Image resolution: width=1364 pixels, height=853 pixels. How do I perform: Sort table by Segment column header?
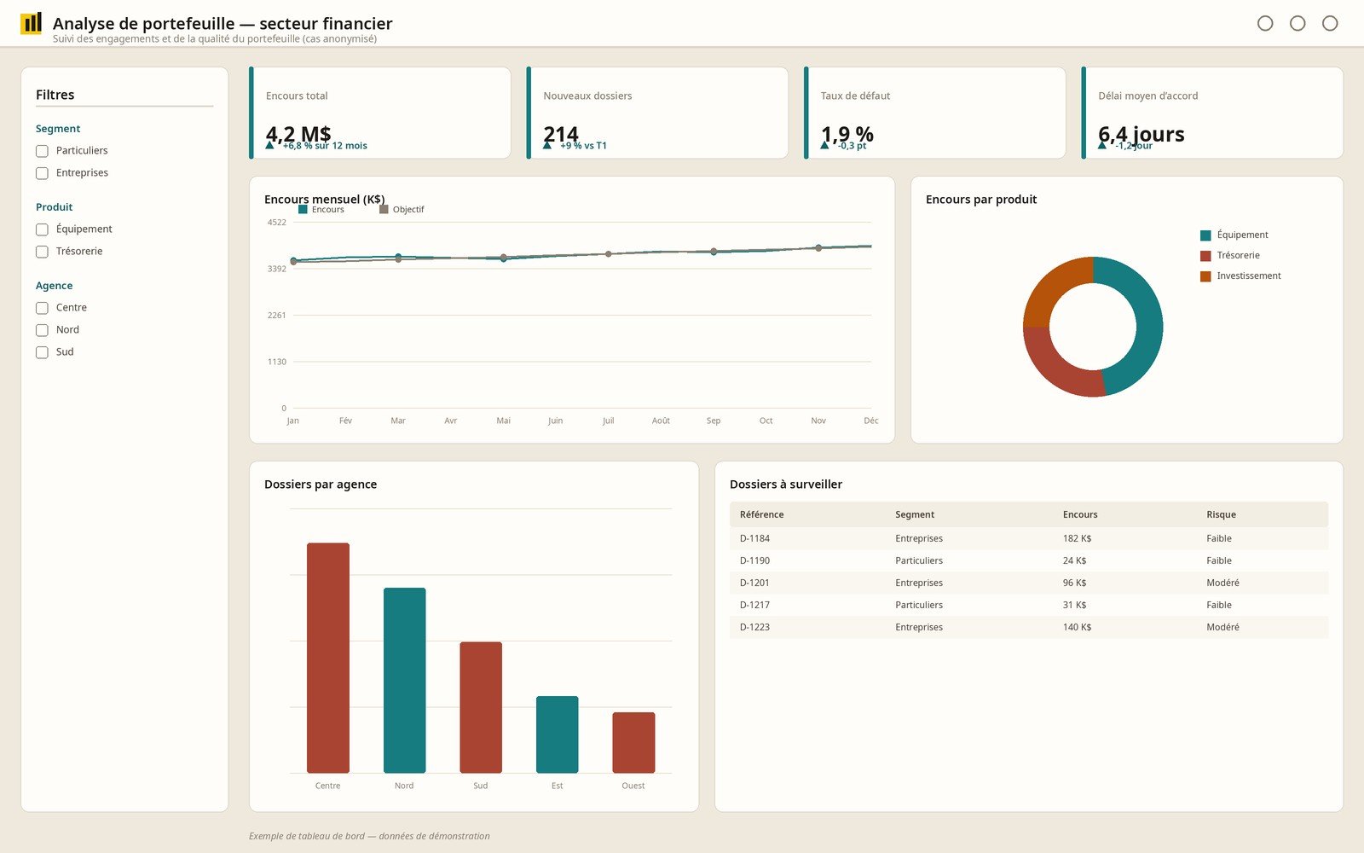click(915, 514)
